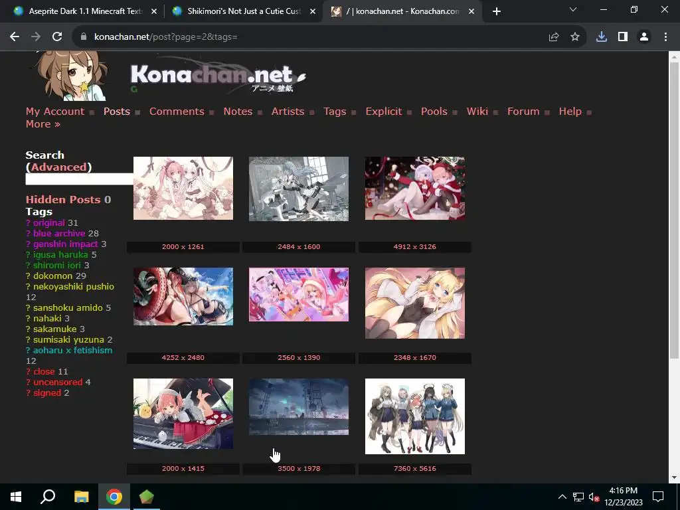Click the Chrome taskbar icon

point(114,497)
